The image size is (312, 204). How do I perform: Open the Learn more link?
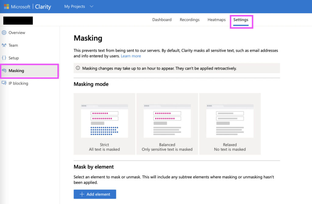(131, 56)
